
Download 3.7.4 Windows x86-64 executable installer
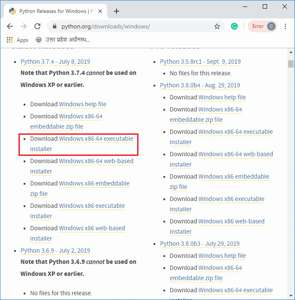(x=96, y=139)
